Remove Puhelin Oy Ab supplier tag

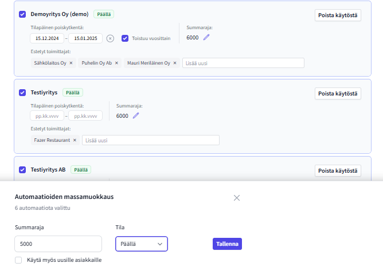116,63
